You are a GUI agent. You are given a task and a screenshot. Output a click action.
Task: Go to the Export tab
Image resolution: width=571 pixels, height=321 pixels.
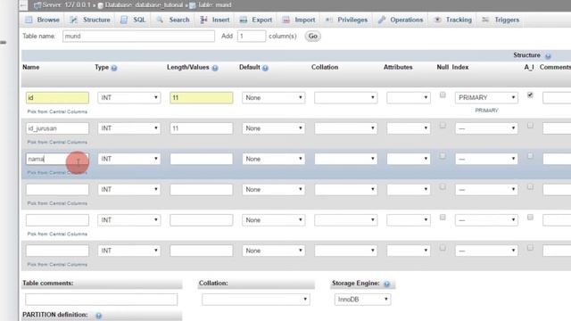tap(256, 20)
